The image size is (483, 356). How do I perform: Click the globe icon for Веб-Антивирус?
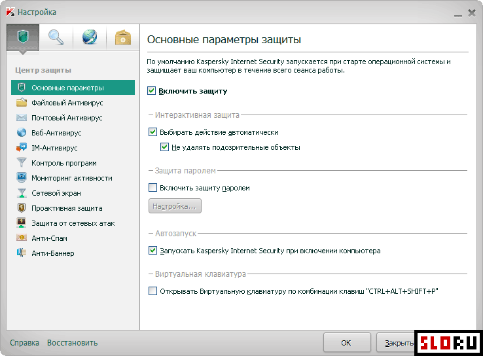tap(21, 133)
